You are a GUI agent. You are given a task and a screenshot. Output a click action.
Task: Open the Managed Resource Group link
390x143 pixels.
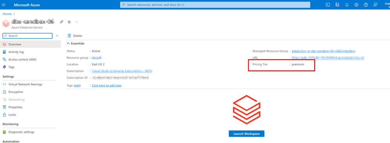pyautogui.click(x=324, y=51)
